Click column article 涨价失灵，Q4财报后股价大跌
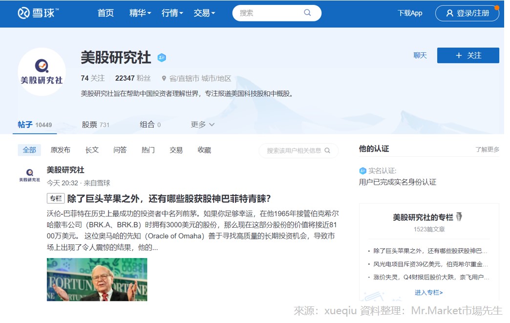Viewport: 510px width, 323px height. pos(431,277)
